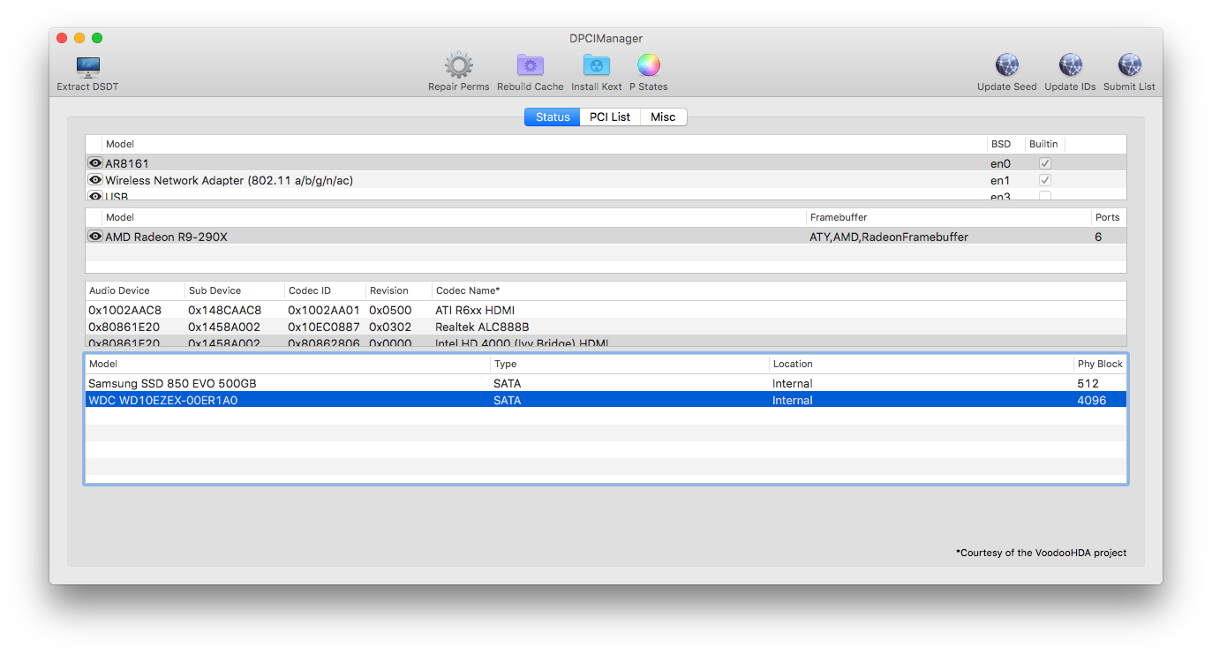
Task: Click the ATY,AMD,RadeonFramebuffer value
Action: pos(889,237)
